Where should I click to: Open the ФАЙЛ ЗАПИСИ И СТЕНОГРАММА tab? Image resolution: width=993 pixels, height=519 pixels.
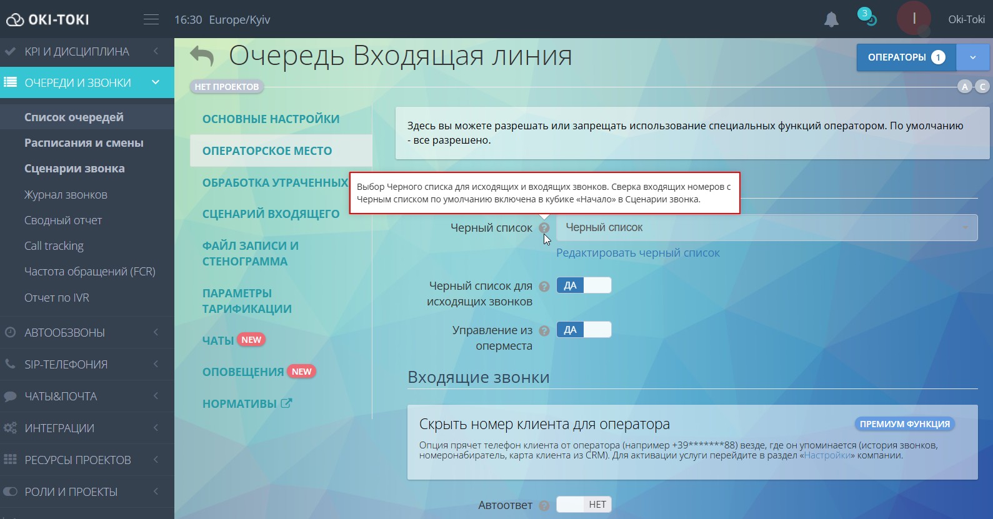(250, 254)
